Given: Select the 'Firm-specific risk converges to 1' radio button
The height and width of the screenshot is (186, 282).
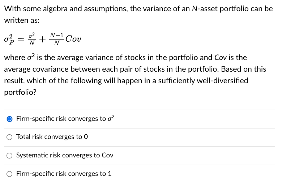Looking at the screenshot, I should 9,174.
